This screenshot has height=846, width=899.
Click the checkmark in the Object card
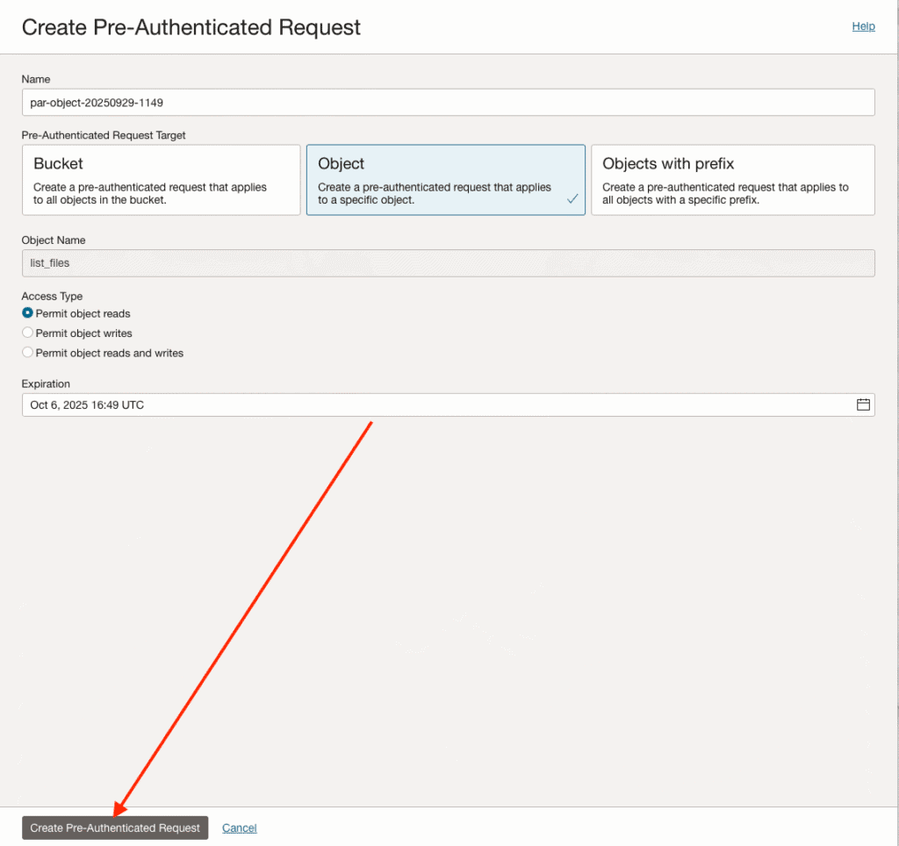click(572, 199)
